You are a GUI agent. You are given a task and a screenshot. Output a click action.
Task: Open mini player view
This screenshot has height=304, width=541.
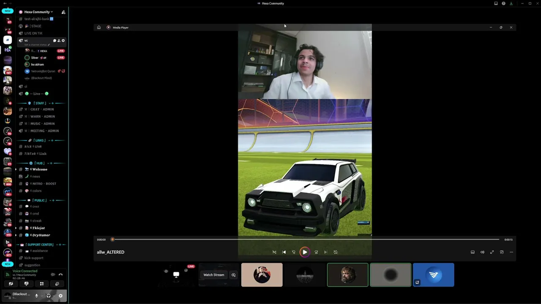502,252
